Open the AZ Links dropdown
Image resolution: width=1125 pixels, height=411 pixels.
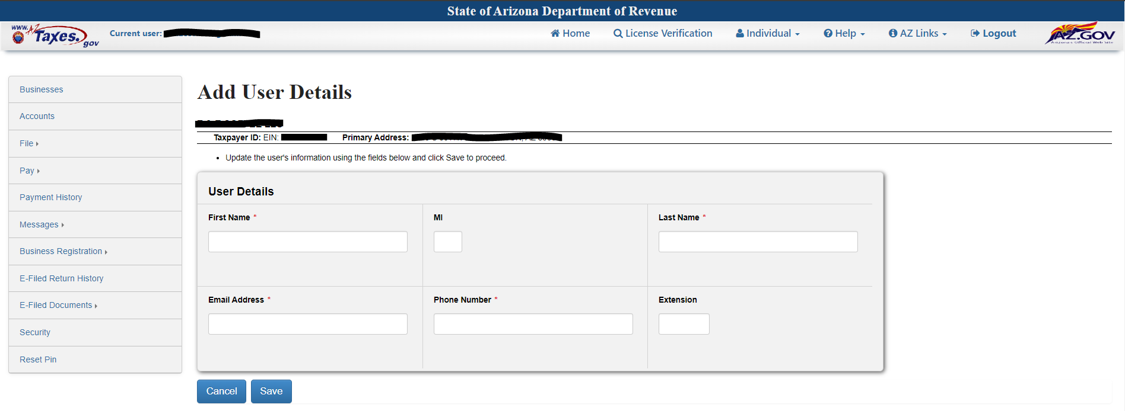tap(917, 33)
